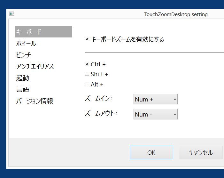Screen dimensions: 224x178
Task: Open the ズームイン key dropdown (Num +)
Action: tap(156, 99)
